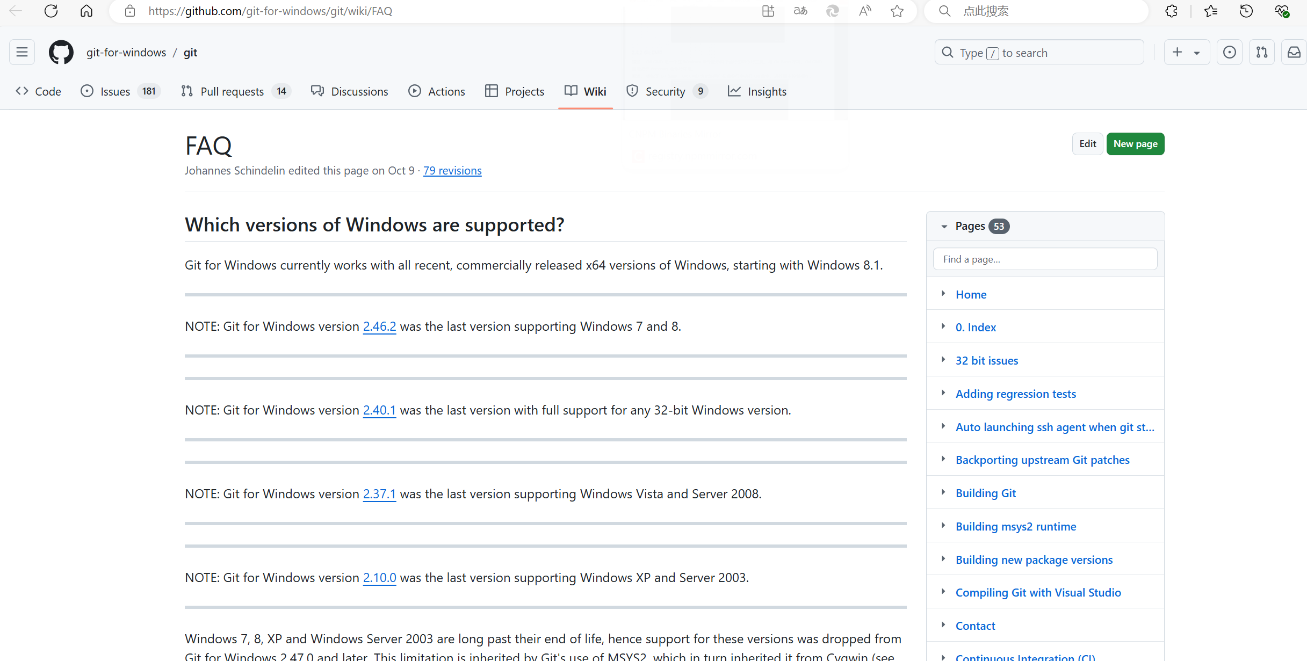Screen dimensions: 1307x661
Task: Open the create new plus dropdown
Action: tap(1186, 53)
